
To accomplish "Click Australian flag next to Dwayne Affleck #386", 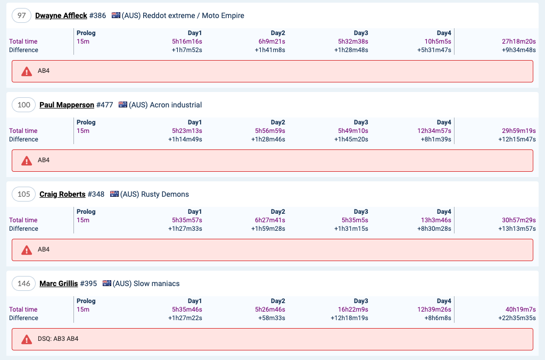I will [x=116, y=16].
